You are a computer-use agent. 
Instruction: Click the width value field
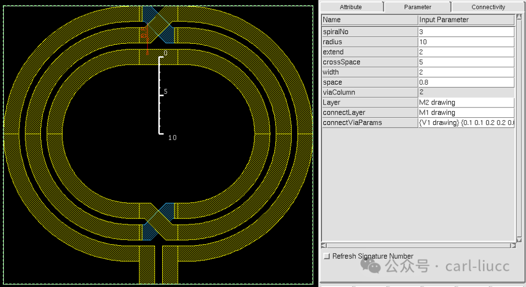point(466,72)
